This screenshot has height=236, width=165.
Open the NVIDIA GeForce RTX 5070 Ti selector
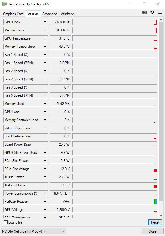tap(34, 231)
